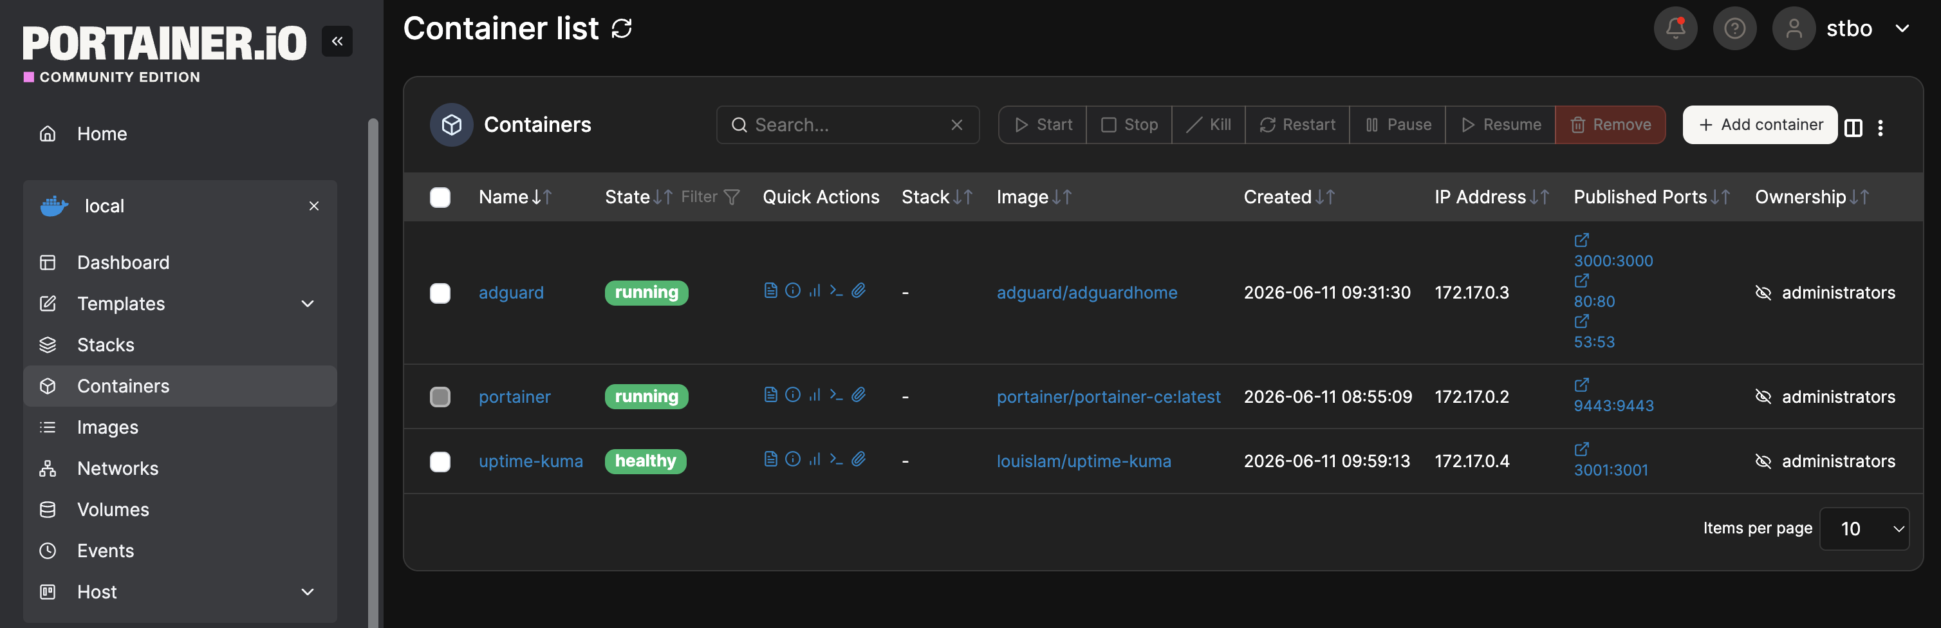Open the Events page
The width and height of the screenshot is (1941, 628).
[x=180, y=551]
